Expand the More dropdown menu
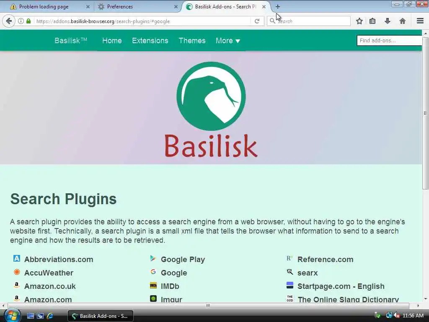The width and height of the screenshot is (429, 322). [x=227, y=41]
